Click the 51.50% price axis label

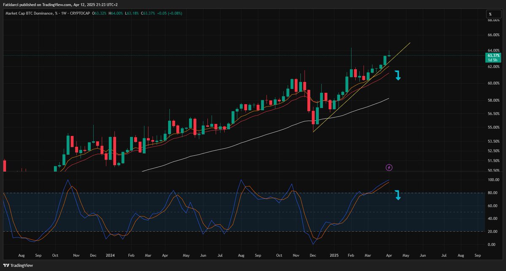493,161
